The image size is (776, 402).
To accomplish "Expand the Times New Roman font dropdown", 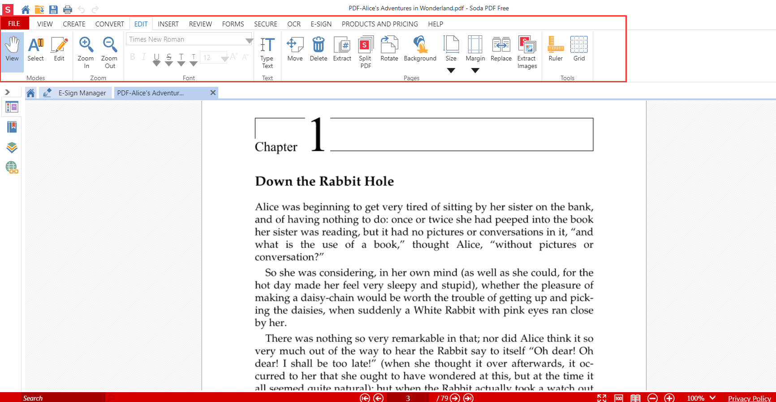I will 249,40.
